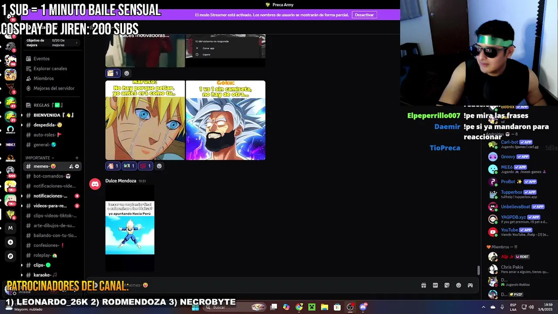Viewport: 558px width, 314px height.
Task: Toggle the second reaction under the Naruto meme
Action: pos(129,166)
